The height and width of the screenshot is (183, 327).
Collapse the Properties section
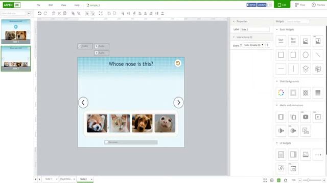(234, 21)
